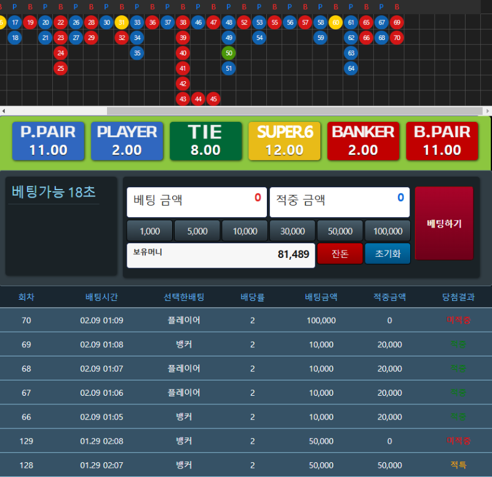The image size is (492, 477).
Task: Click the scrollbar right arrow
Action: click(x=488, y=111)
